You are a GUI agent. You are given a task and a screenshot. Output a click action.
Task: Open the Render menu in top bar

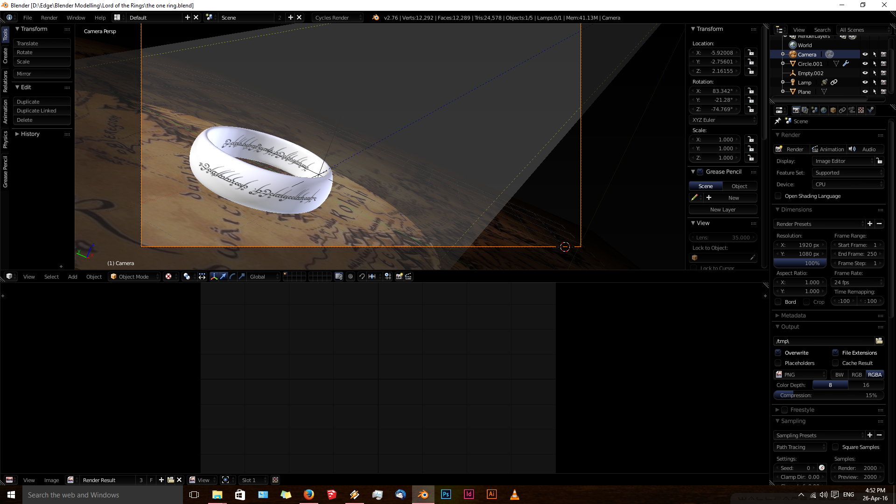pyautogui.click(x=49, y=18)
